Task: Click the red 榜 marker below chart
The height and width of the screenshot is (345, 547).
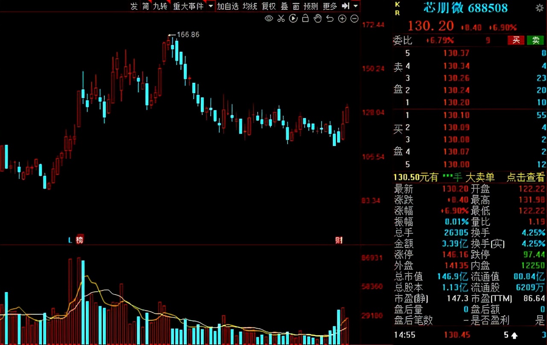Action: (79, 240)
